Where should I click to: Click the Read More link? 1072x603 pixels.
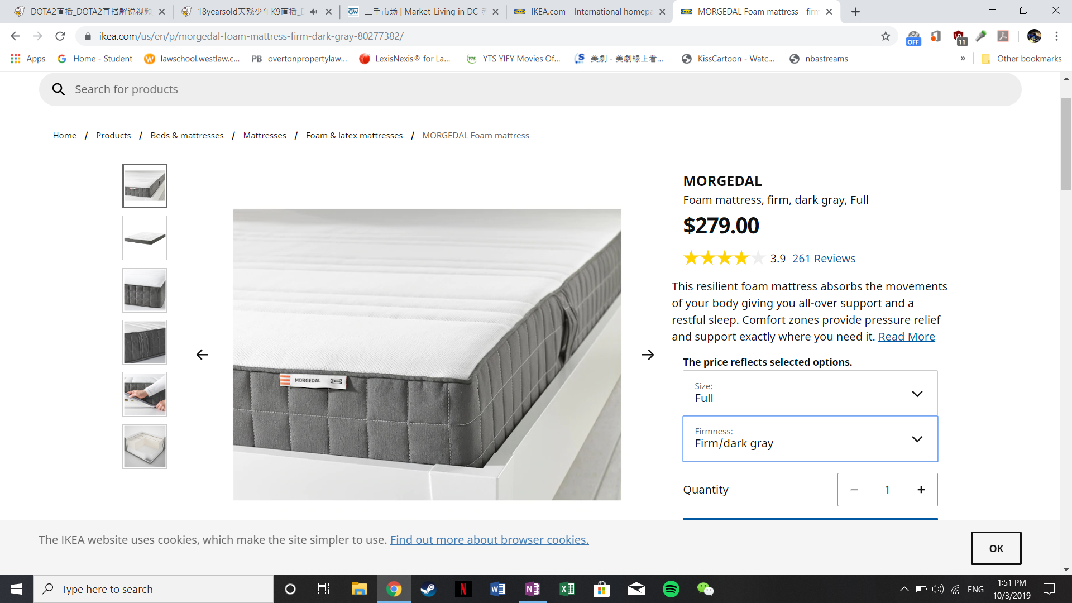pos(906,337)
